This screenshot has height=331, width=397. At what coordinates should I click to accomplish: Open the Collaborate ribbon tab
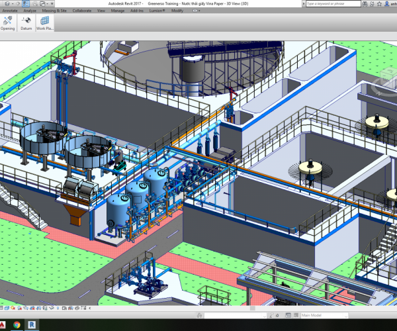(82, 11)
